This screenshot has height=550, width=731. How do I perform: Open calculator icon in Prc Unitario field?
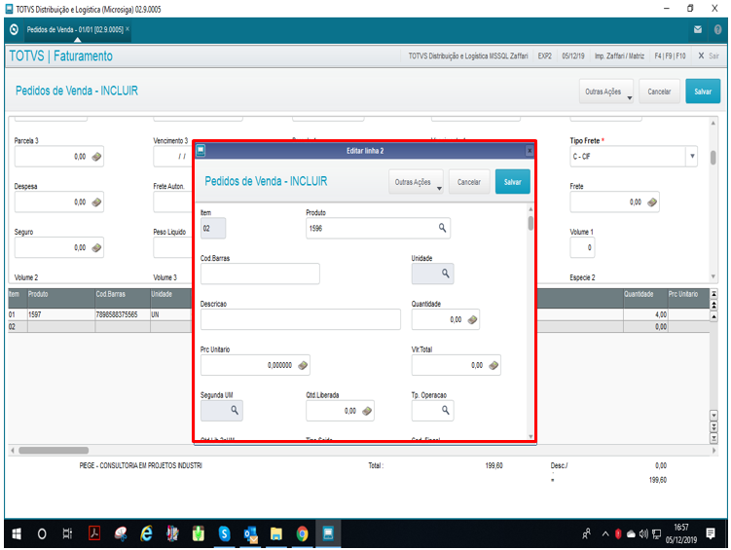(302, 365)
